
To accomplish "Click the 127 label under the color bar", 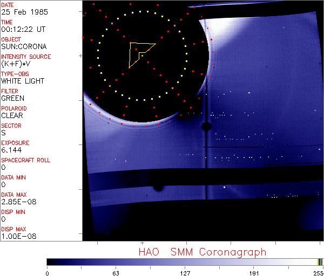I will point(185,272).
